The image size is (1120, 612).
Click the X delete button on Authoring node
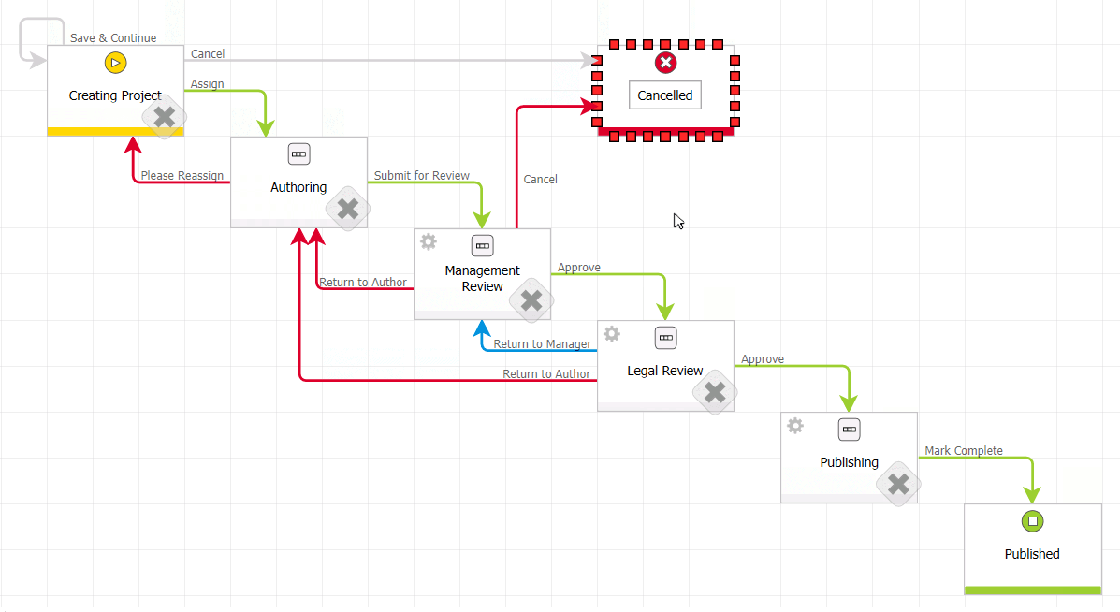(347, 209)
